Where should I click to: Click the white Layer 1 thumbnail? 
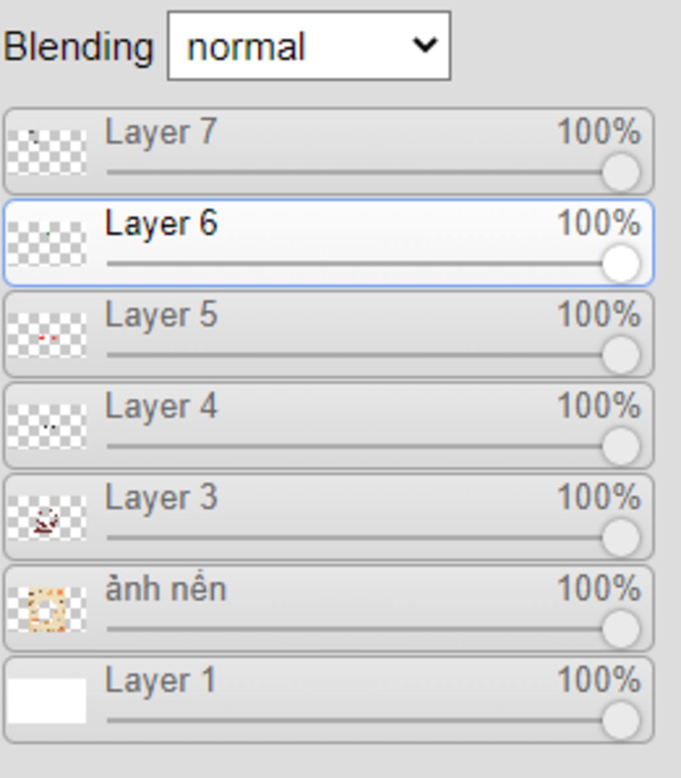point(47,700)
